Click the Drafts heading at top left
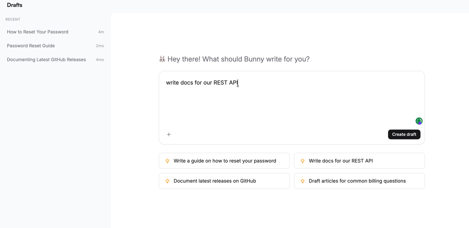 tap(14, 5)
